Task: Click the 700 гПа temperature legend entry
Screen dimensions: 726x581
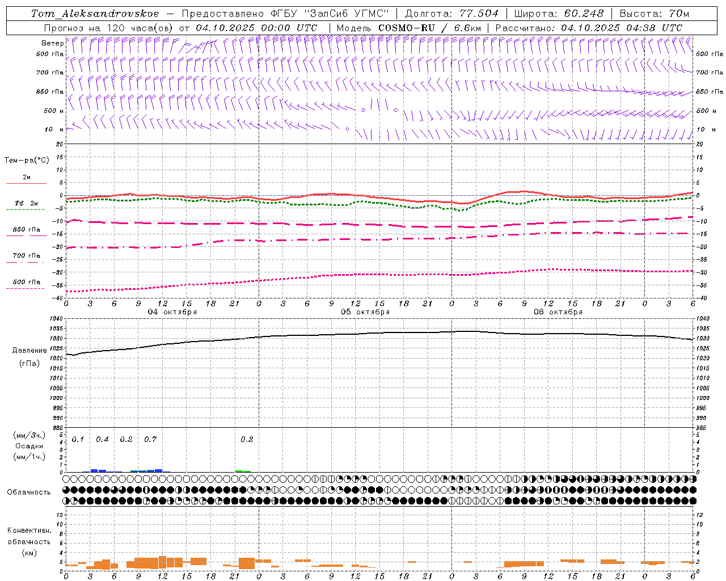Action: click(26, 256)
